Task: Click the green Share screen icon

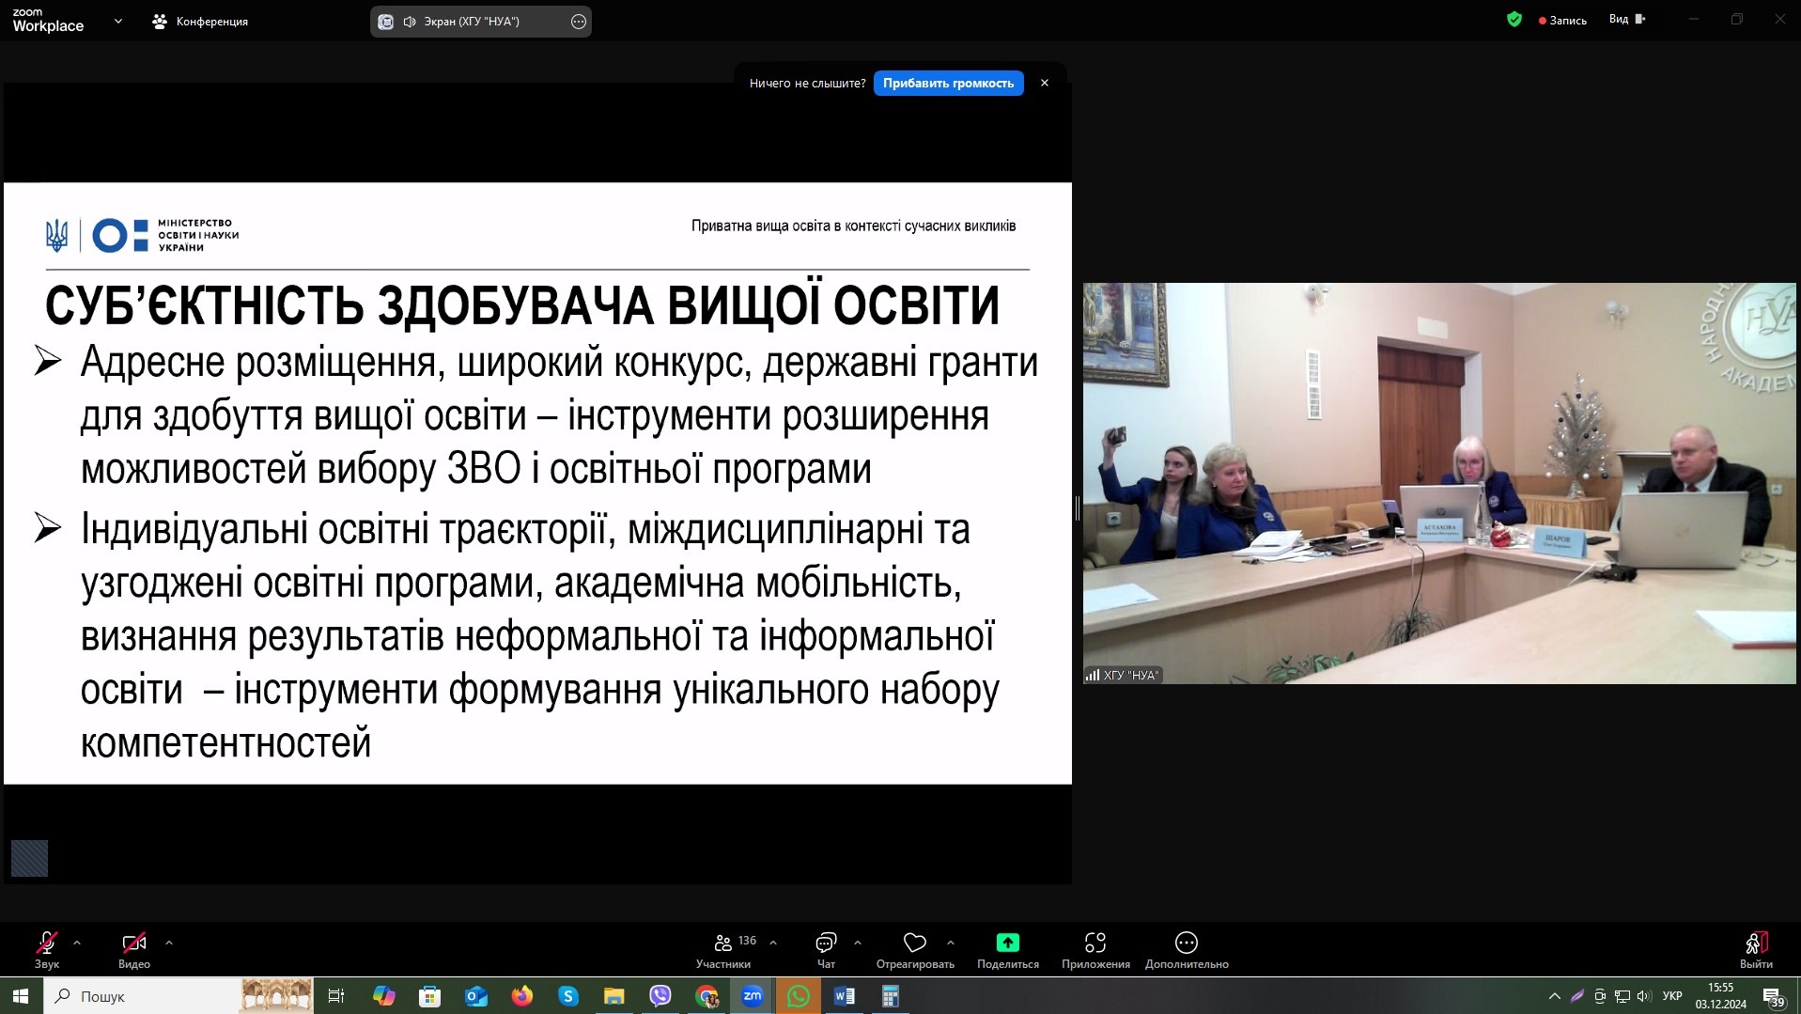Action: (1007, 943)
